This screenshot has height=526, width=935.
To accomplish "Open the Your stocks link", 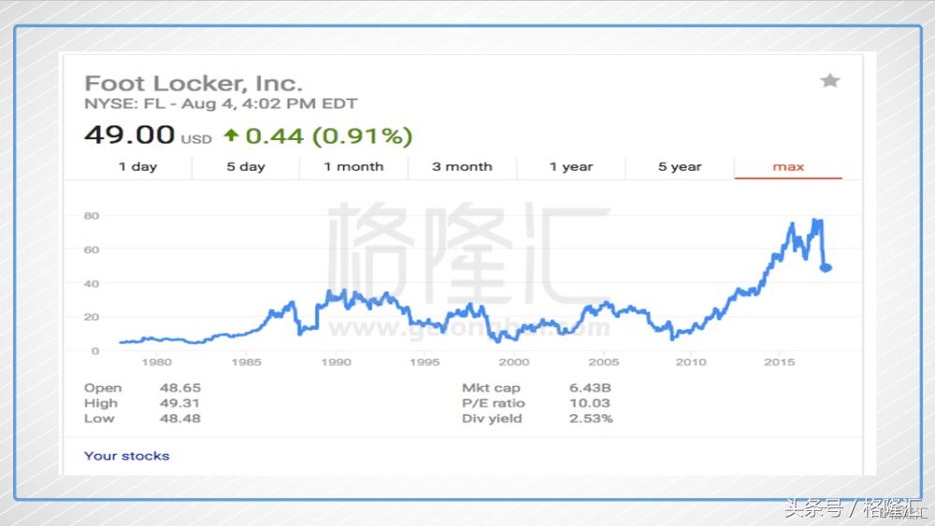I will 126,456.
